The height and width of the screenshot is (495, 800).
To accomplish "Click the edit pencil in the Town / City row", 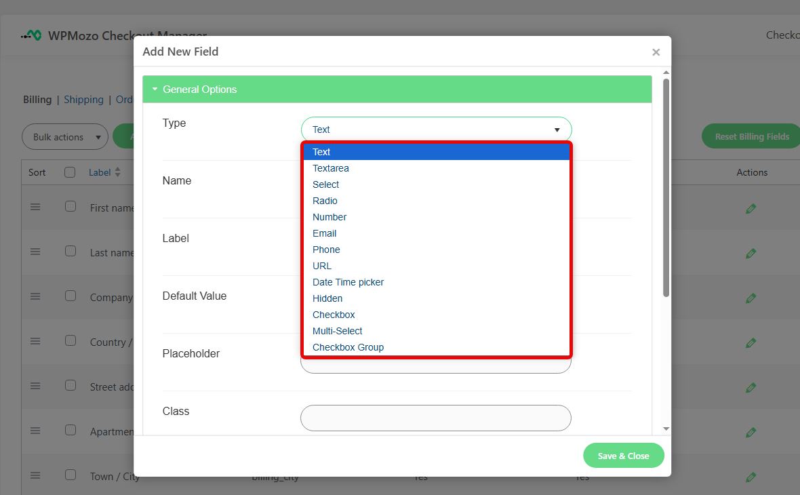I will [x=751, y=477].
